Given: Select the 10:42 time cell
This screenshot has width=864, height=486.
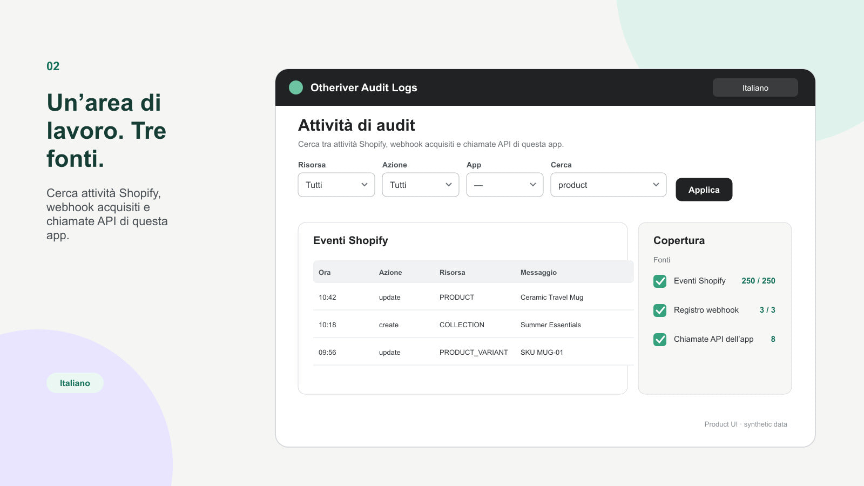Looking at the screenshot, I should pyautogui.click(x=327, y=297).
